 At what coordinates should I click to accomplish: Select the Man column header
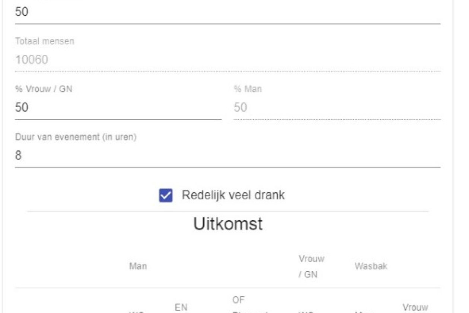[138, 266]
